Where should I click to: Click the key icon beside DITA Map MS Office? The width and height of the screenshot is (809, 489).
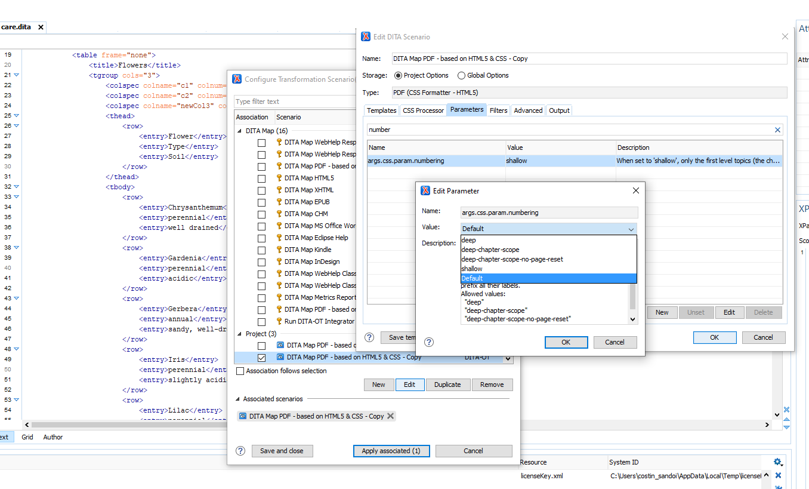(x=279, y=226)
